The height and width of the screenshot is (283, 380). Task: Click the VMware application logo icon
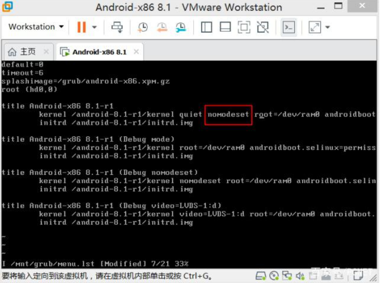coord(7,7)
